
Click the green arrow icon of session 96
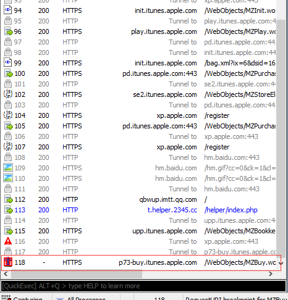pyautogui.click(x=8, y=31)
